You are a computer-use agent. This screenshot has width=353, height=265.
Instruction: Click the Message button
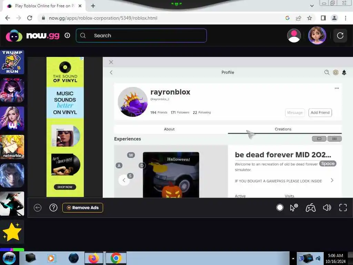click(295, 113)
